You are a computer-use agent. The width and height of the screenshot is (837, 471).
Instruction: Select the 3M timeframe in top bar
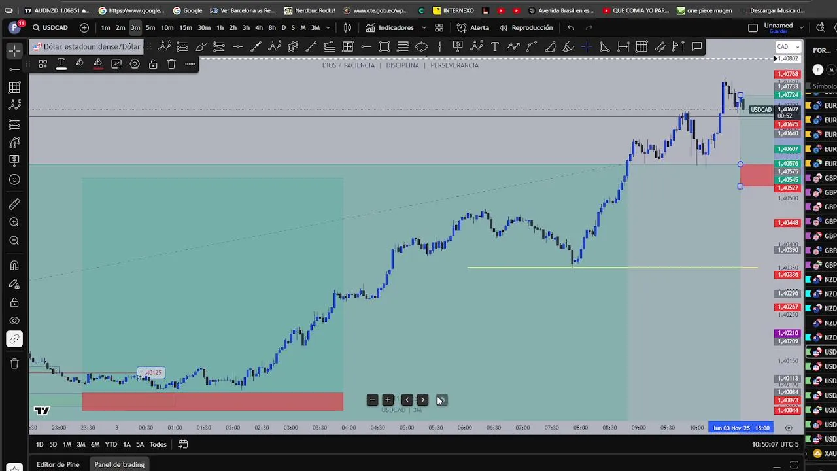[315, 27]
